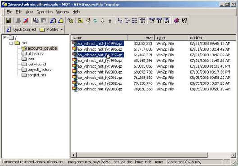
Task: Click the size value 79,120,746
Action: point(143,83)
